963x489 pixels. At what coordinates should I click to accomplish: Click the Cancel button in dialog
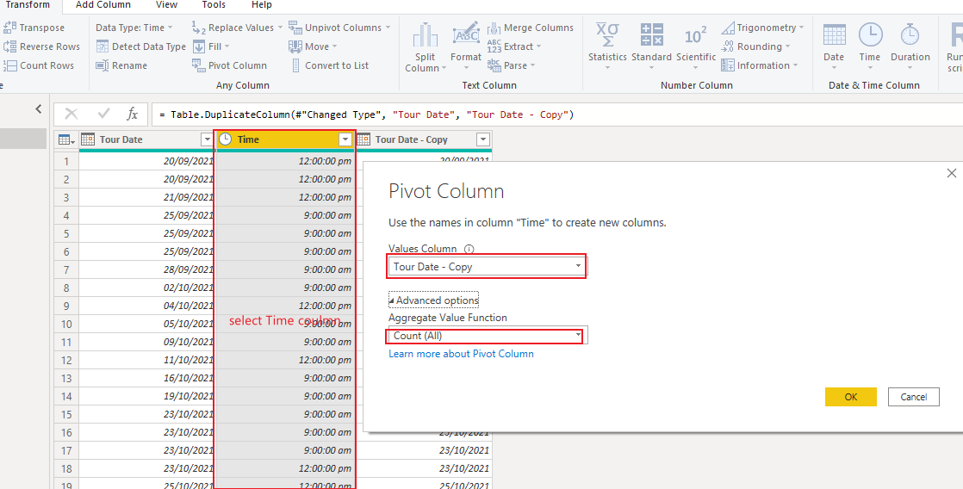[914, 397]
